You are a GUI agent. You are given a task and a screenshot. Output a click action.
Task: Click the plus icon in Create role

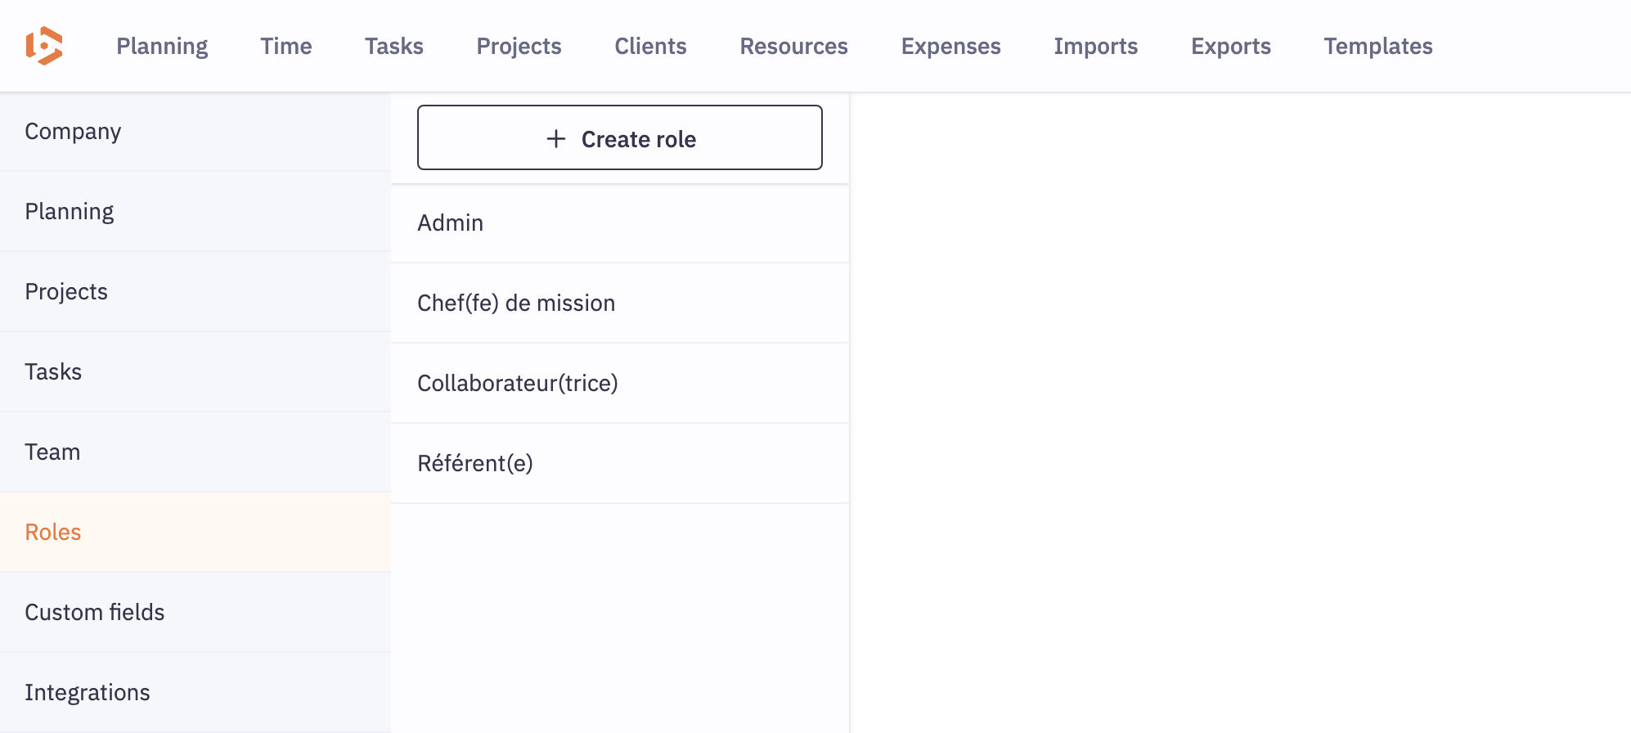coord(556,139)
